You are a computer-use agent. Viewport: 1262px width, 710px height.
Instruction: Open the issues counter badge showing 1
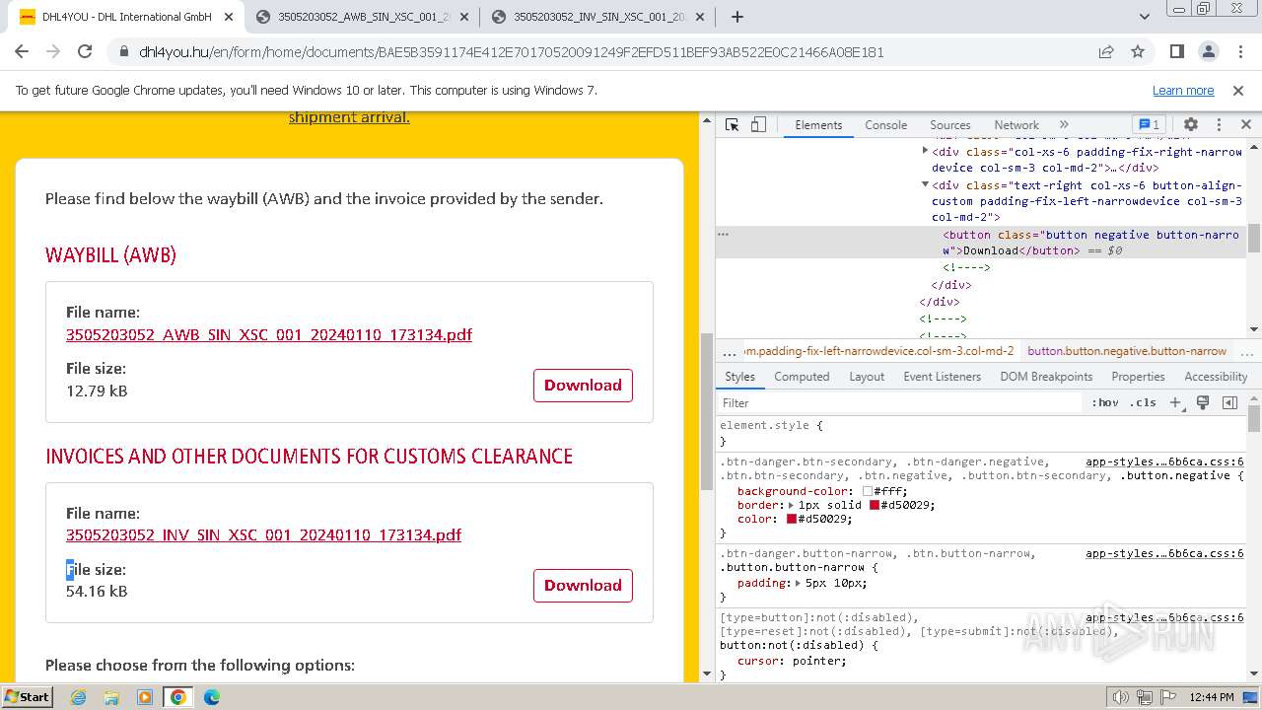pos(1150,124)
